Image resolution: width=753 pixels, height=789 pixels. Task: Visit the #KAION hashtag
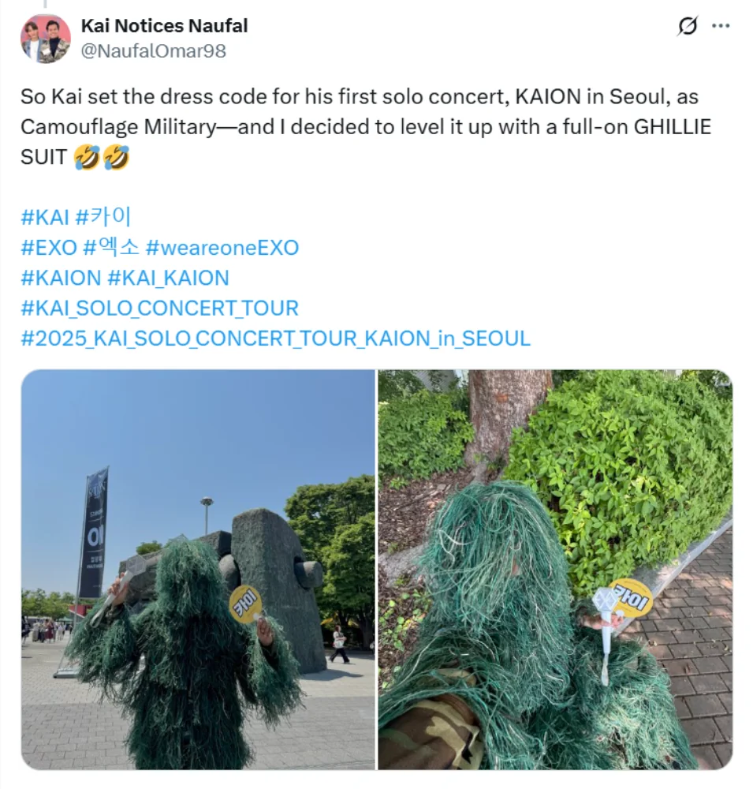(x=61, y=278)
